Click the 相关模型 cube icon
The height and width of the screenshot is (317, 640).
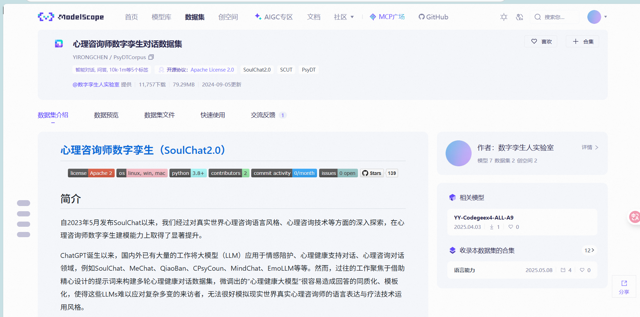pyautogui.click(x=452, y=197)
